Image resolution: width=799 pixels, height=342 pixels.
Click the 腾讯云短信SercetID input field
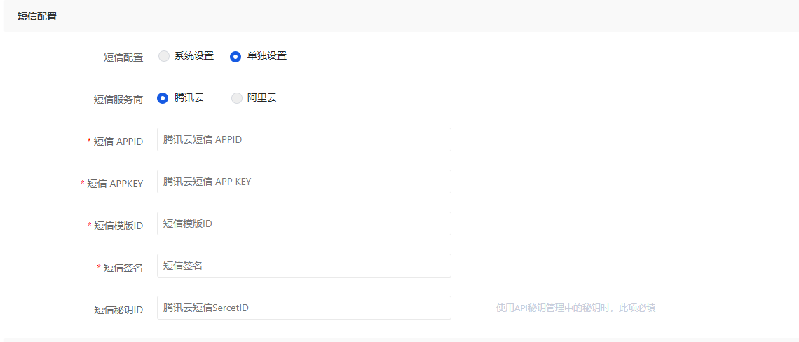click(x=303, y=308)
